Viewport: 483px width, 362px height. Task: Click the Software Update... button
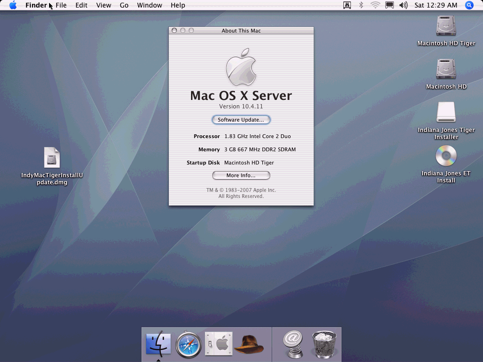point(241,120)
